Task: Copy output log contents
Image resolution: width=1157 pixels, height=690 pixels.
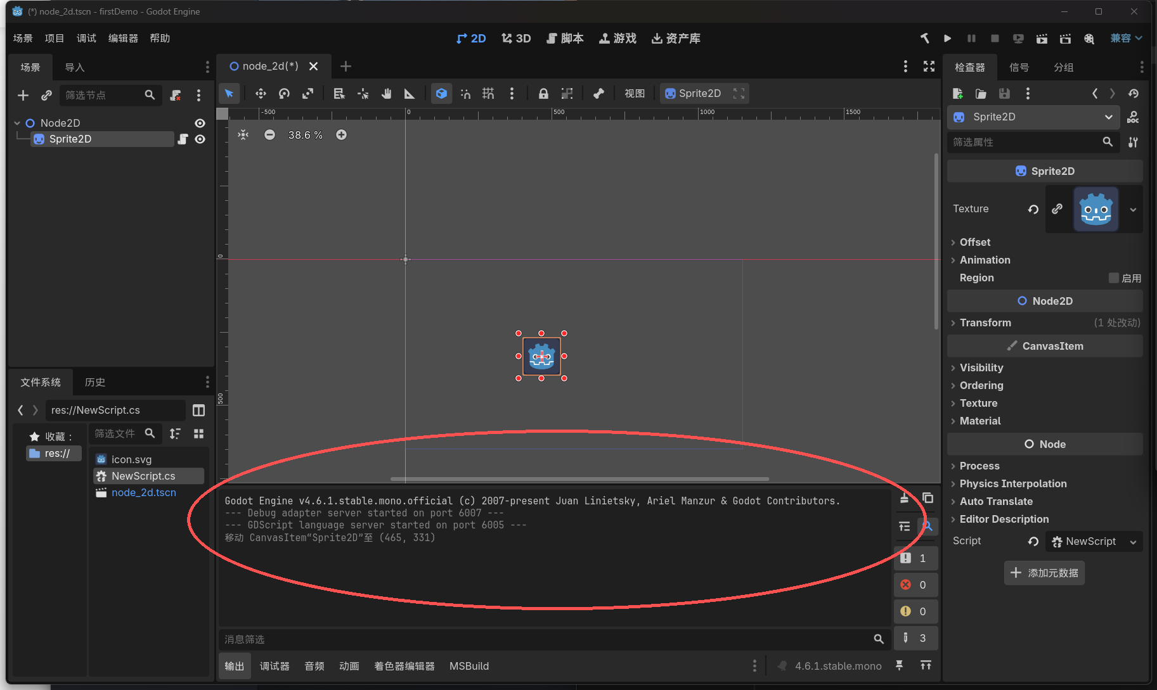Action: coord(928,498)
